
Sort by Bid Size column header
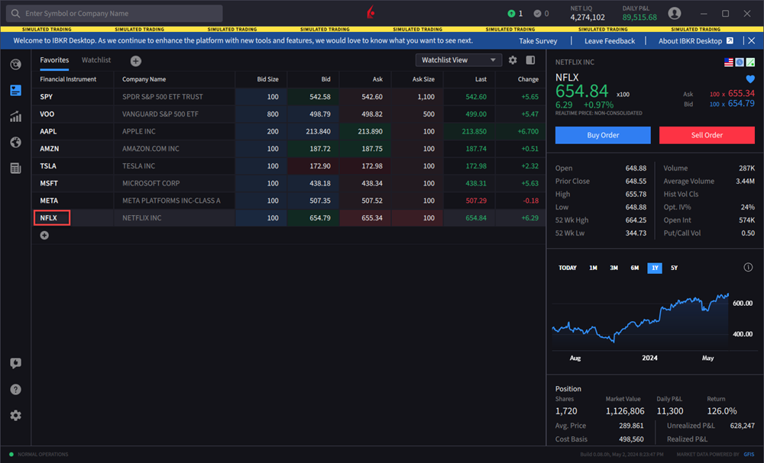pos(267,79)
